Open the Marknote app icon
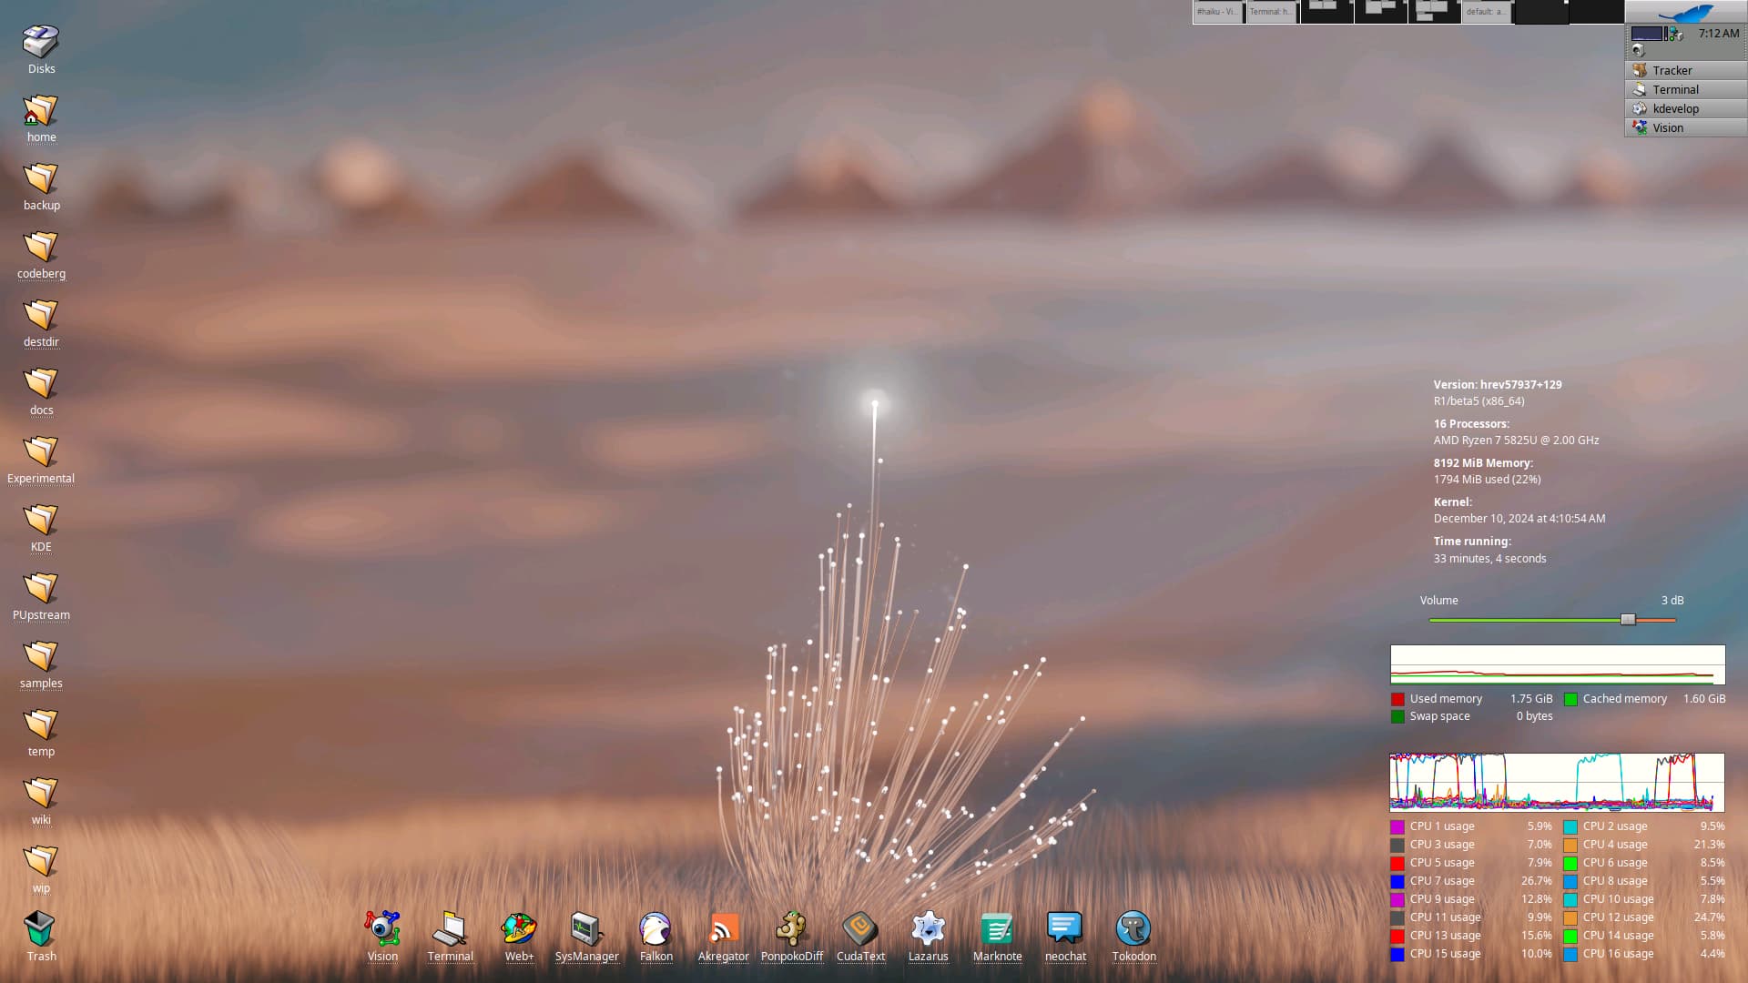 point(997,929)
